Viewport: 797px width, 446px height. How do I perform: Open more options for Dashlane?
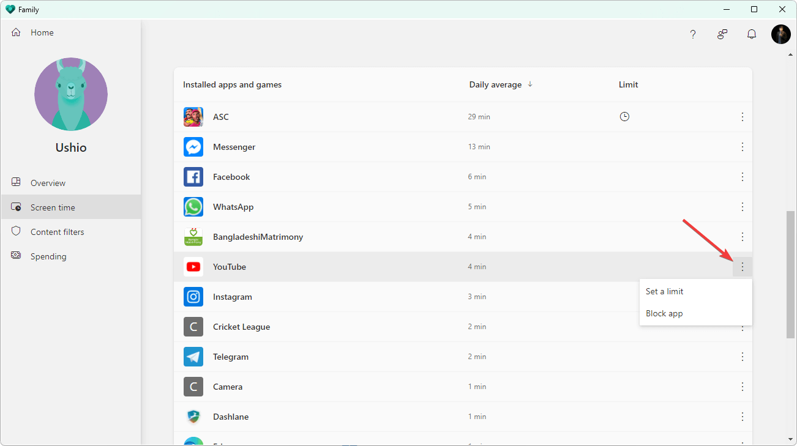(743, 417)
